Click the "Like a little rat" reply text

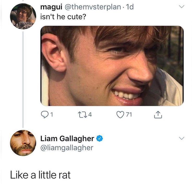tap(40, 175)
